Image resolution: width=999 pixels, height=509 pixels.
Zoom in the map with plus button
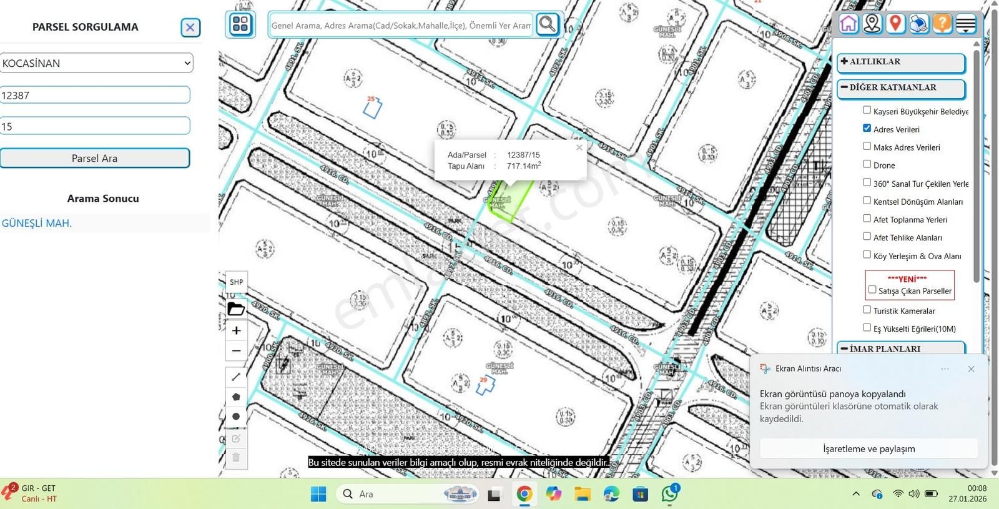[x=236, y=330]
